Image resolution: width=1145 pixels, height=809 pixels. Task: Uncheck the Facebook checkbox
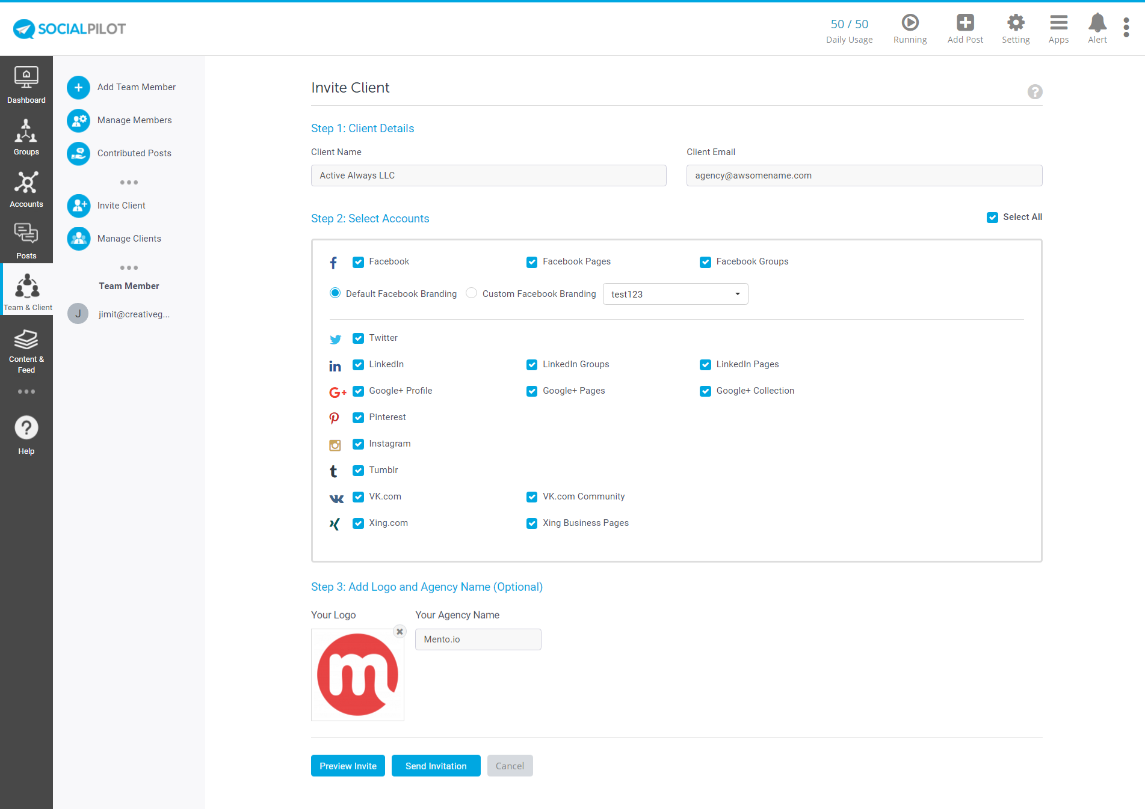click(358, 262)
